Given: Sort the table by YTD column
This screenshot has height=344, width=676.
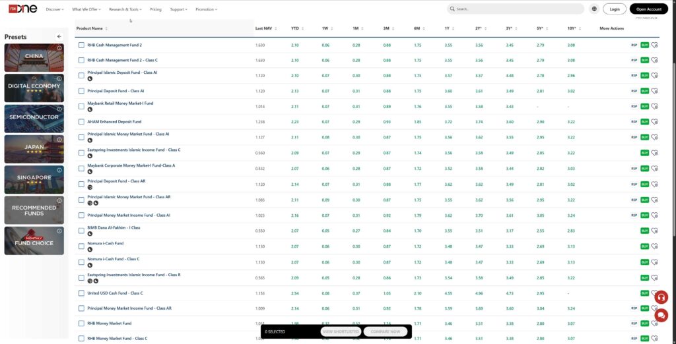Looking at the screenshot, I should (x=295, y=28).
